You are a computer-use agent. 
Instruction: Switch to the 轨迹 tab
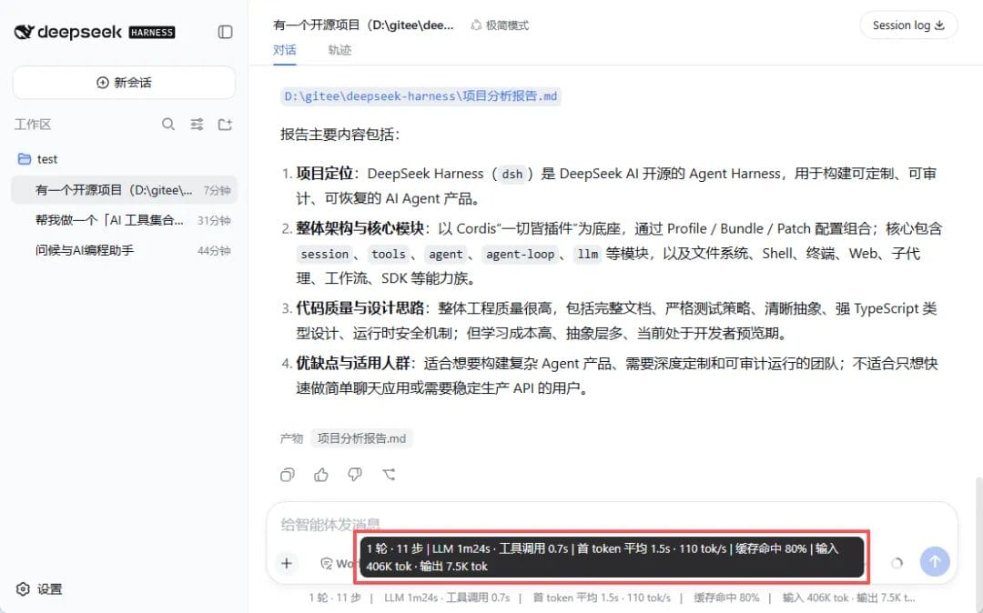(339, 49)
